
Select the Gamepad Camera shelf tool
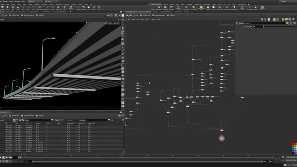262,8
